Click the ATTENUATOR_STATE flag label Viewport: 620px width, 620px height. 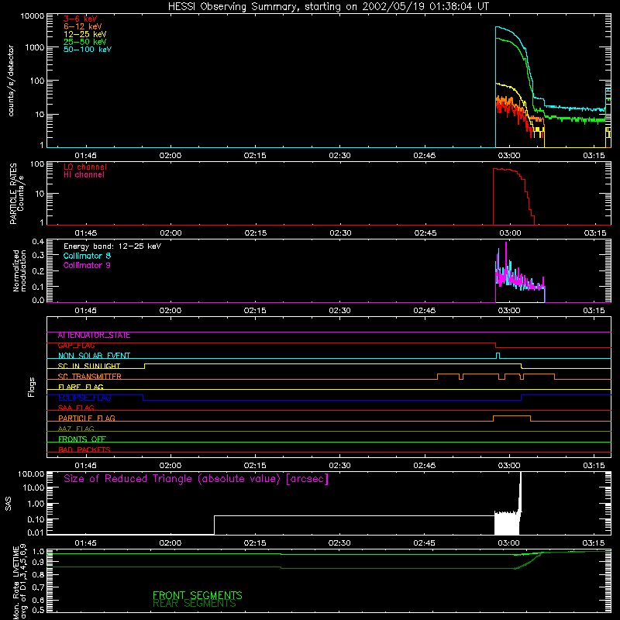[94, 336]
